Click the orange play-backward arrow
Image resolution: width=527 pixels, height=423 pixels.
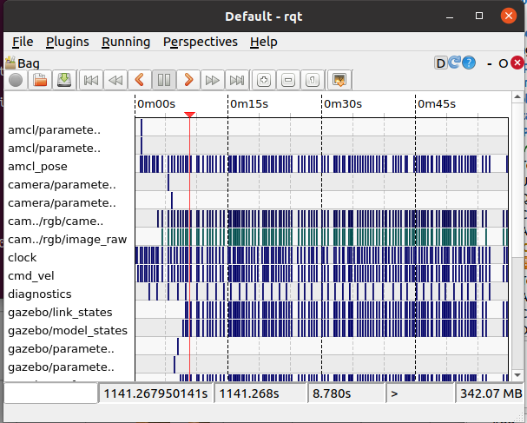(139, 80)
